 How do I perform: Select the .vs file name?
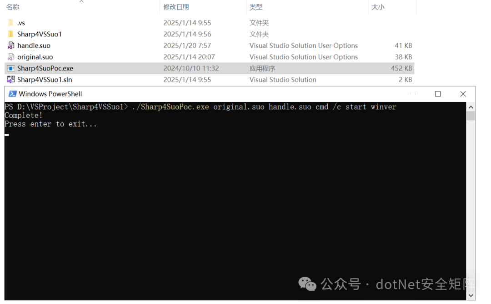21,23
